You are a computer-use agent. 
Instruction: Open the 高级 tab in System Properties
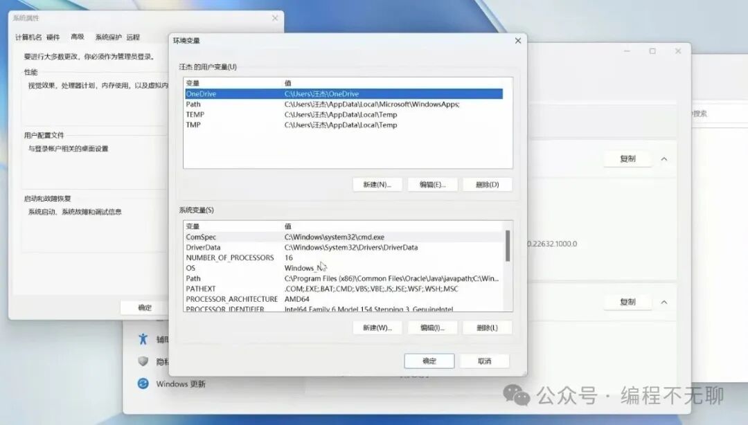pos(78,37)
